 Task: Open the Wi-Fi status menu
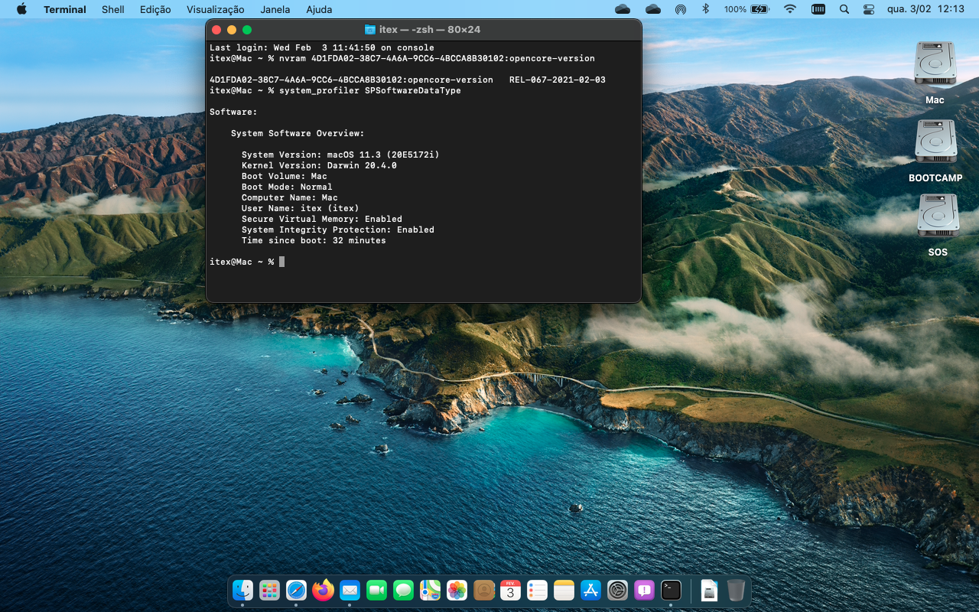click(790, 9)
